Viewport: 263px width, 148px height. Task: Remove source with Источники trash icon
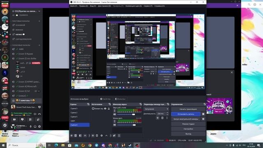[x=97, y=135]
